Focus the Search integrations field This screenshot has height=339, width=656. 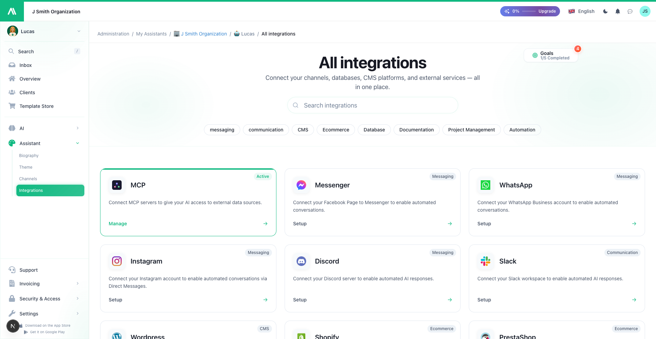point(372,105)
